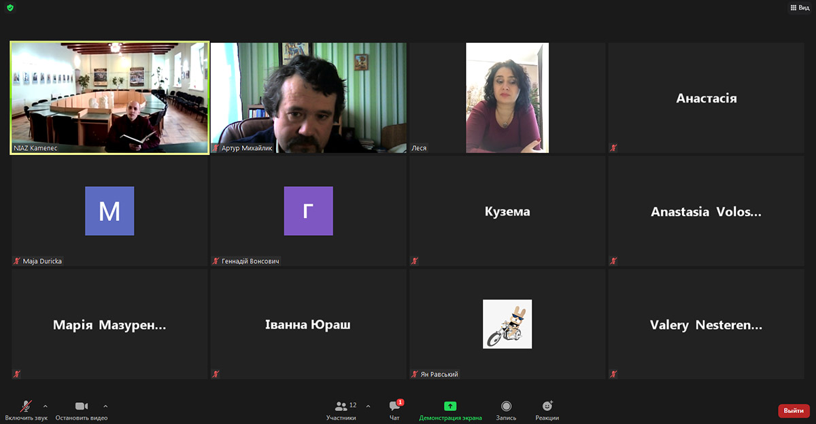This screenshot has height=424, width=816.
Task: Select Артур Михайлик's video tile
Action: pyautogui.click(x=308, y=97)
